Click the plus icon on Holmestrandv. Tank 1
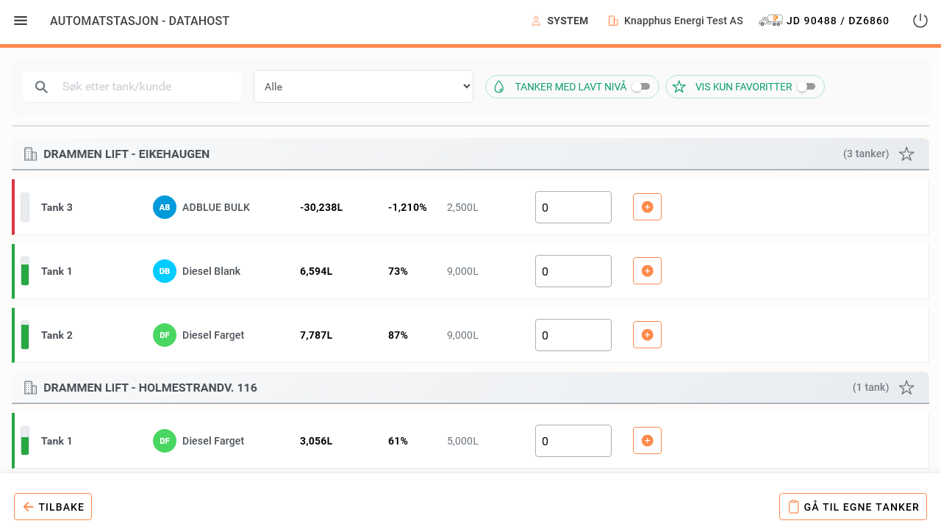941x529 pixels. point(647,441)
